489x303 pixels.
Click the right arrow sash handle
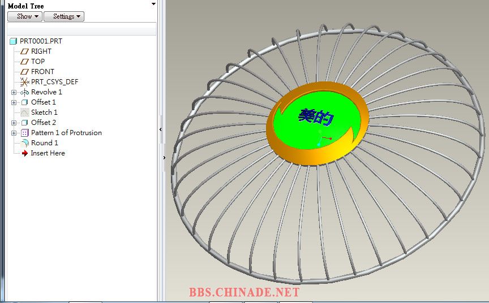point(164,158)
